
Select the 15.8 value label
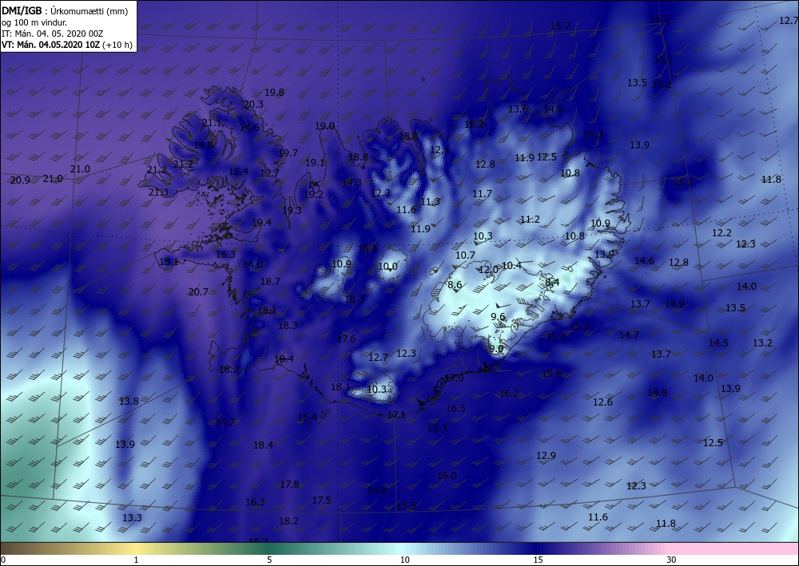(x=551, y=374)
